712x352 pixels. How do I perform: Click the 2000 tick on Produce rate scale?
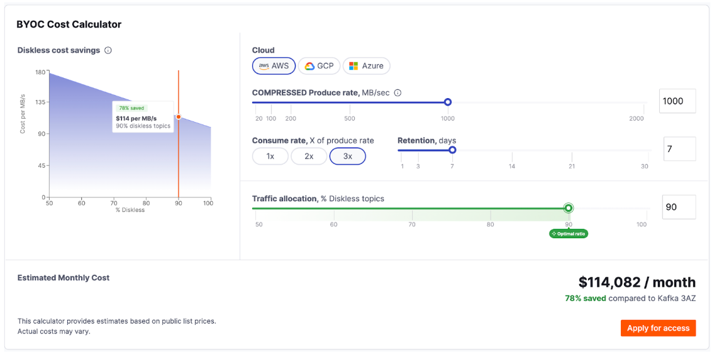click(637, 118)
